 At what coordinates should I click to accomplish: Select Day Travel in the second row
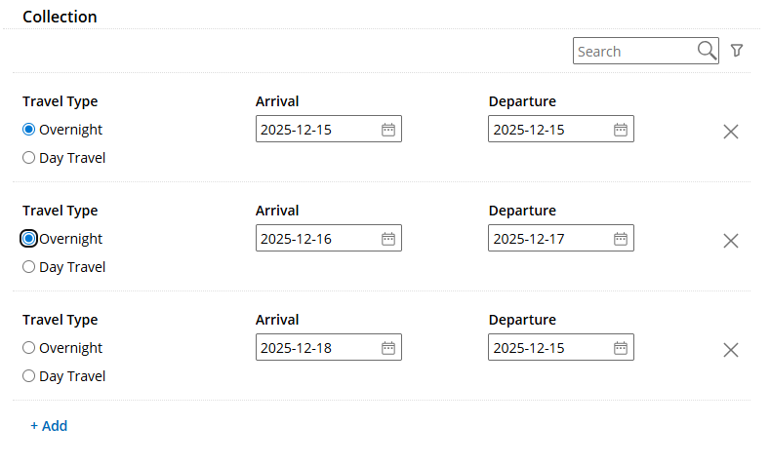click(29, 267)
